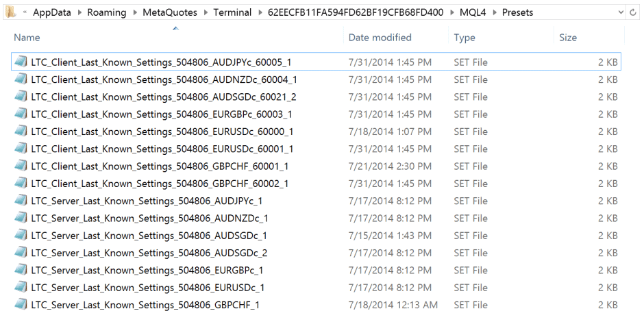Click SET file icon for Client AUDJPYc_60005_1
Screen dimensions: 644x324
coord(21,62)
